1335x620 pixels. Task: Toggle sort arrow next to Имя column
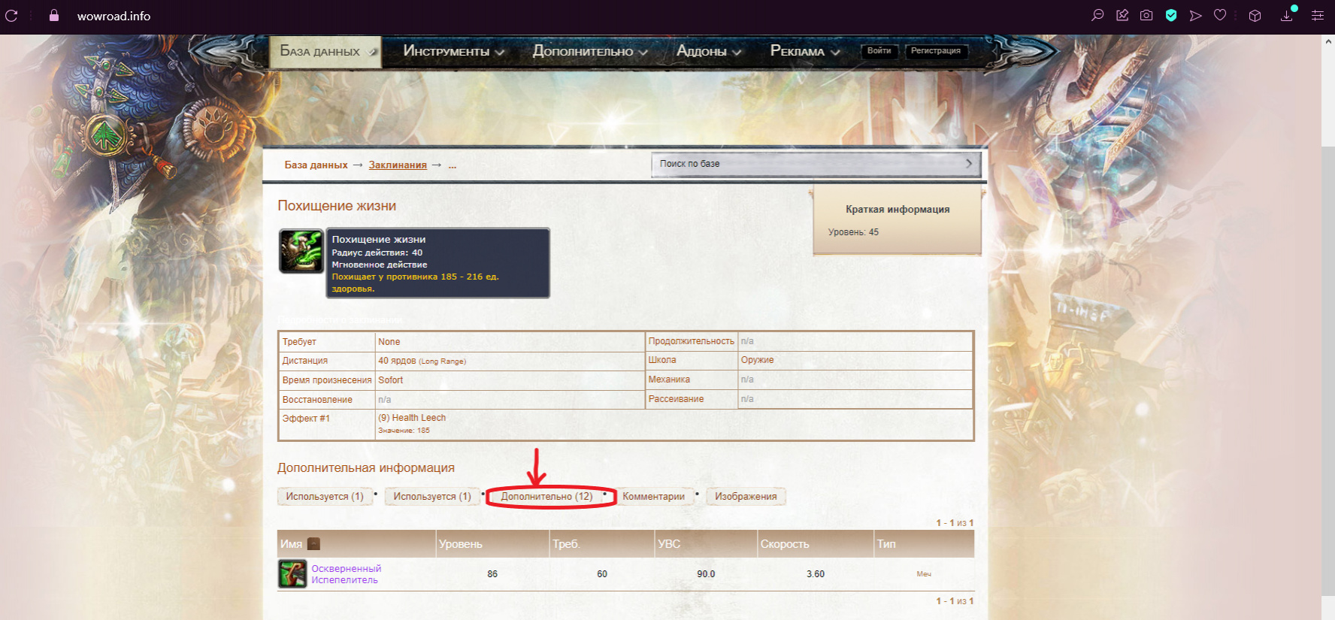(x=314, y=543)
